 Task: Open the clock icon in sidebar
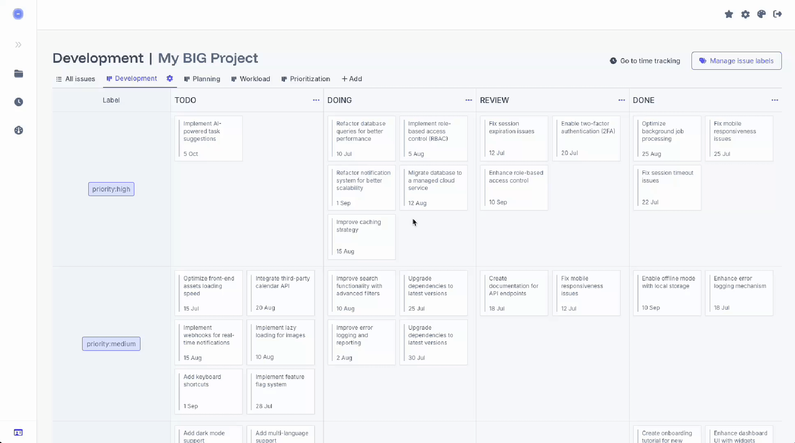18,102
